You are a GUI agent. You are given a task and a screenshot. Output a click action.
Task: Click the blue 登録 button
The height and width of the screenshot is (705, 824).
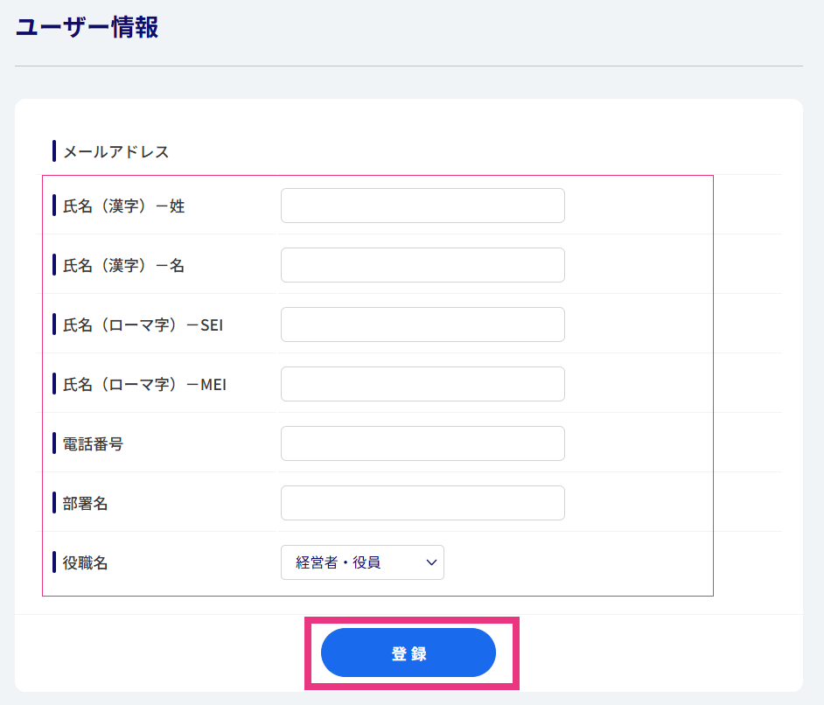click(409, 653)
